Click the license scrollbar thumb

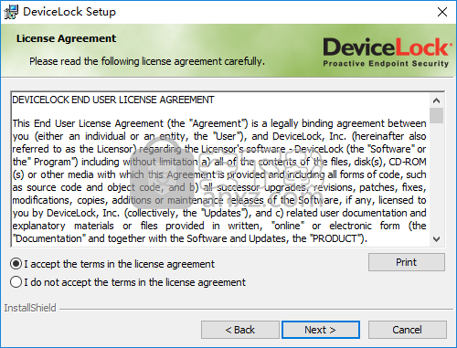[x=436, y=115]
